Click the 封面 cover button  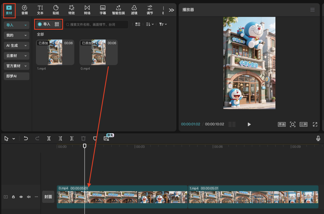point(48,197)
